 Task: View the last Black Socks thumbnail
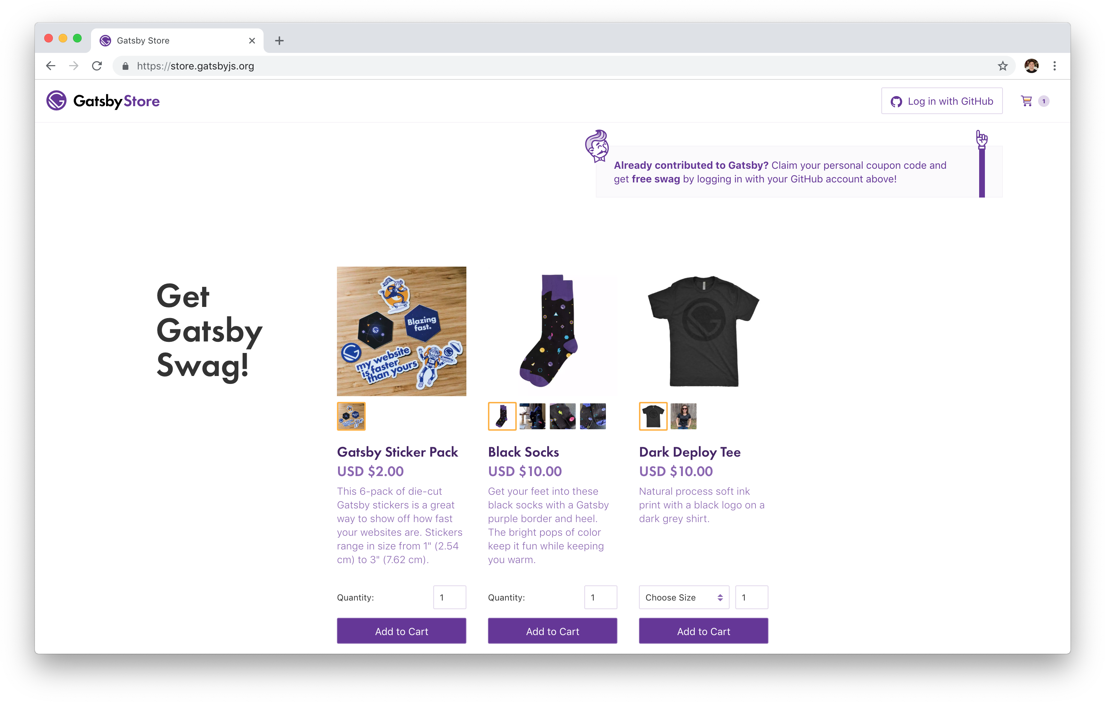[x=593, y=416]
